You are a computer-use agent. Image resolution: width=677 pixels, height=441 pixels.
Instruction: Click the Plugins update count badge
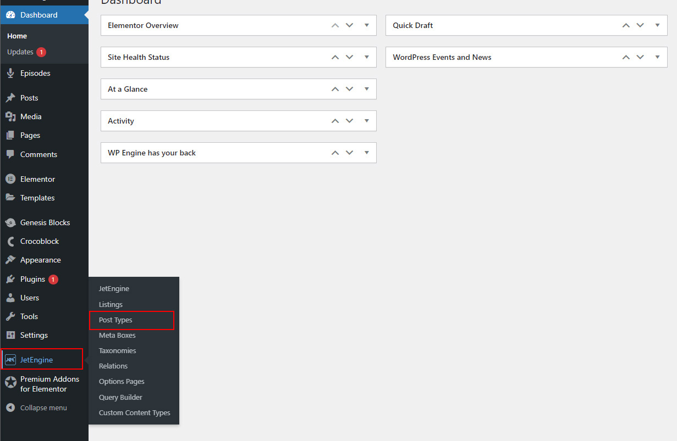[x=53, y=279]
